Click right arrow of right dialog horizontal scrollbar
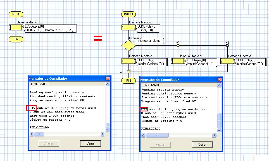The height and width of the screenshot is (161, 269). click(214, 135)
